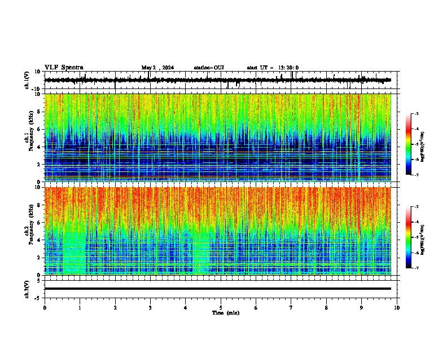The image size is (447, 345).
Task: Click the "ch.3(V)" y-axis label
Action: (27, 289)
